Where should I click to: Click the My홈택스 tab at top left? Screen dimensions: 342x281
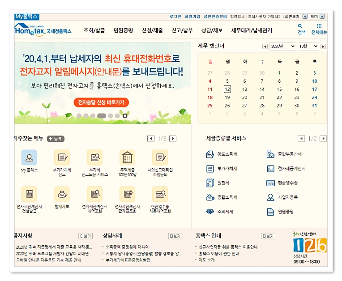click(x=27, y=17)
